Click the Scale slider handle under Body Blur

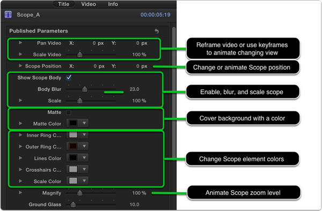tap(79, 101)
